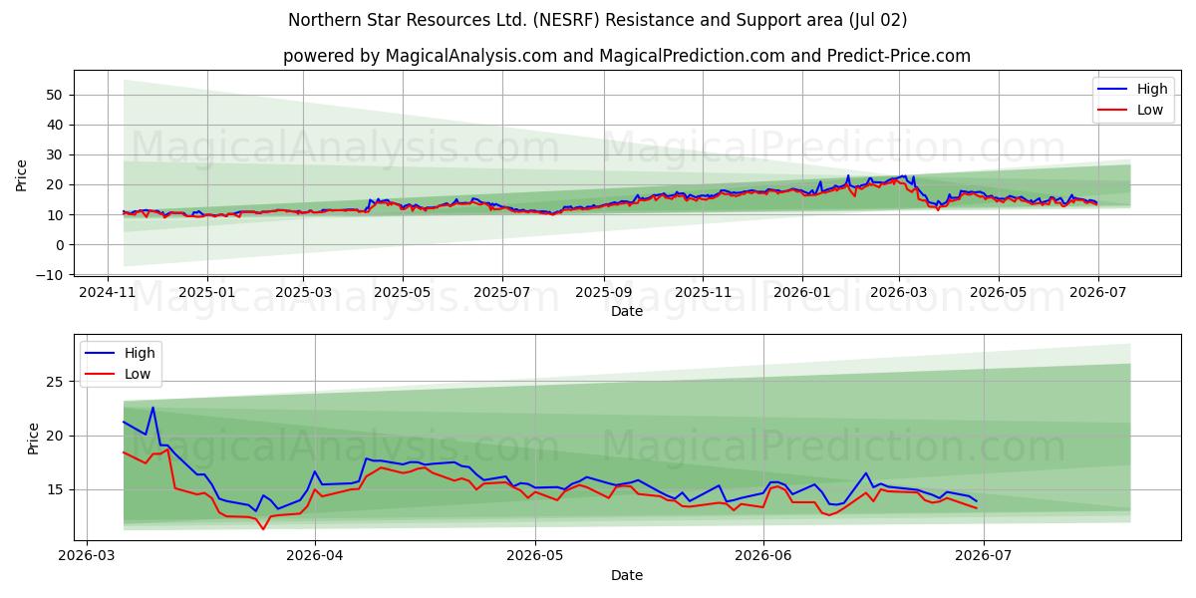Click the '2025-07' tick label
This screenshot has height=598, width=1196.
pos(501,292)
